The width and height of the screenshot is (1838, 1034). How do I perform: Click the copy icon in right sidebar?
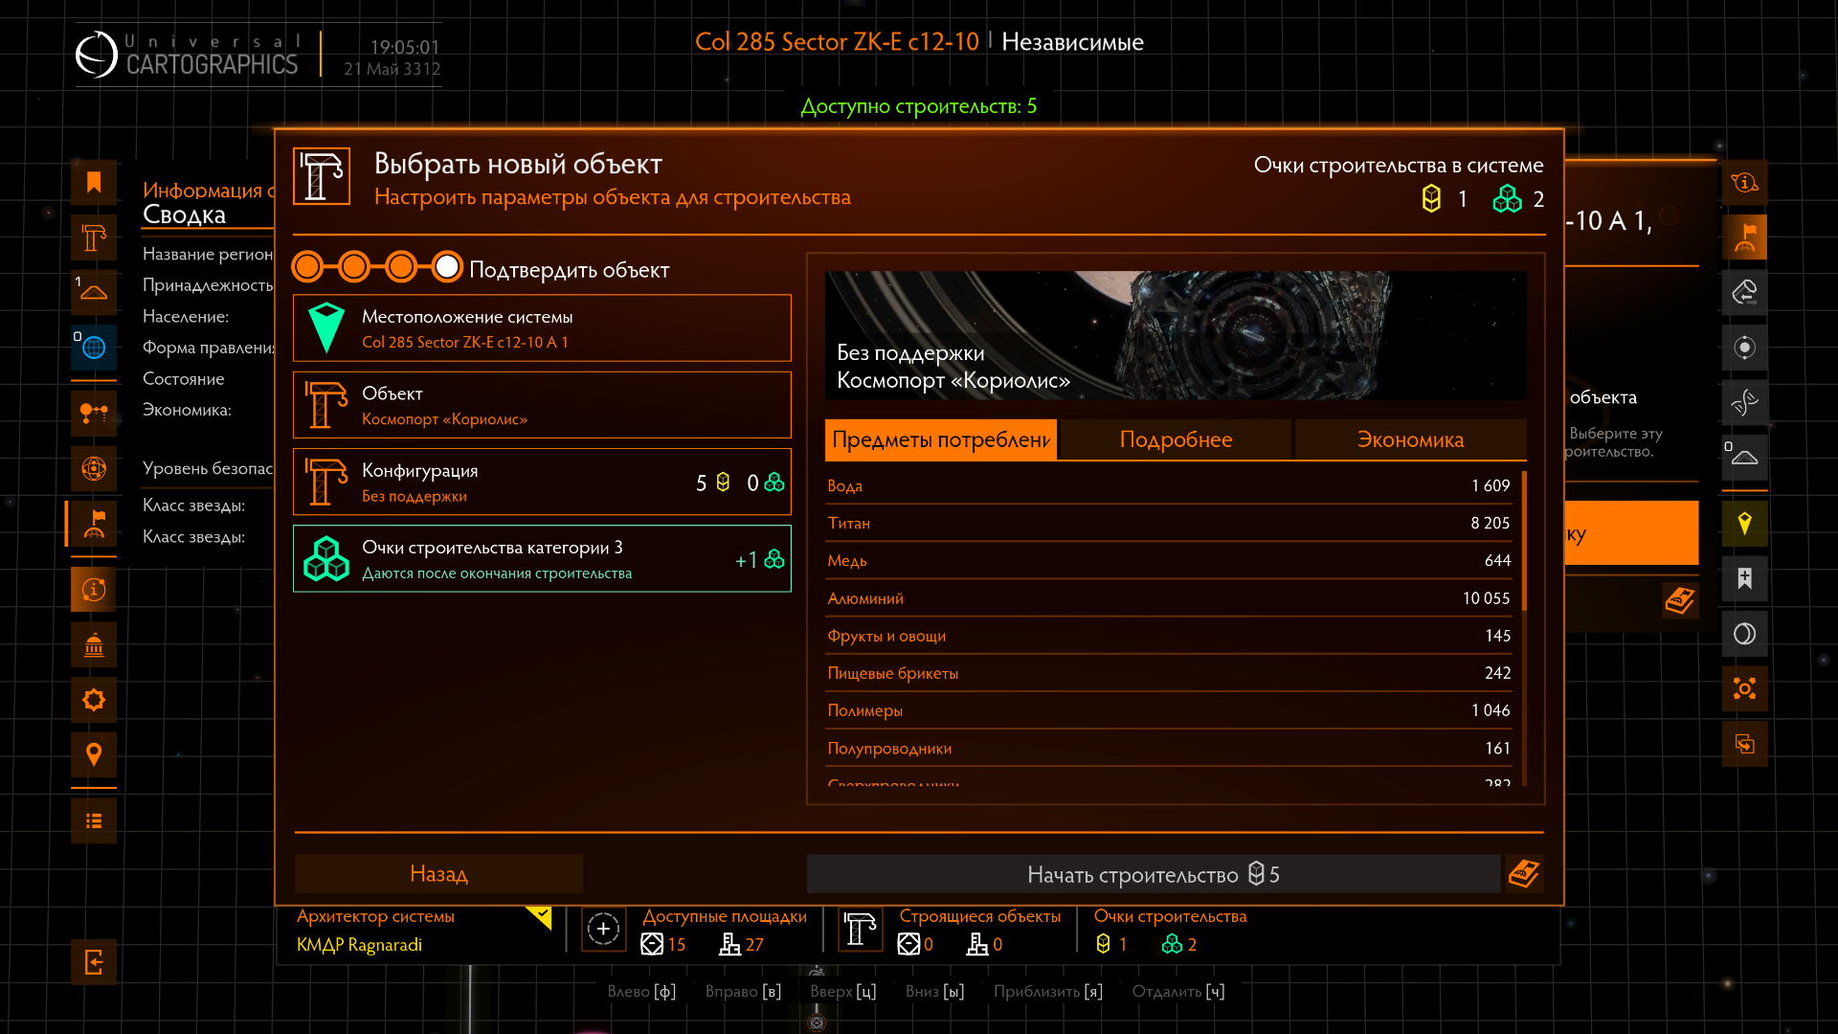[1744, 744]
